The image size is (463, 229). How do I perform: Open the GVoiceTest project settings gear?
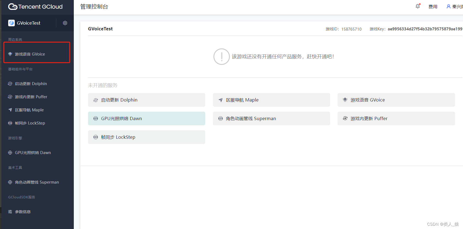click(65, 23)
